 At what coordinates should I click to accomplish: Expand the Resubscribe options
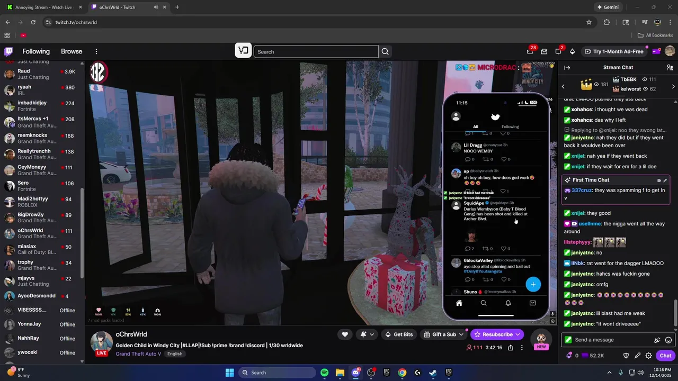click(x=518, y=334)
